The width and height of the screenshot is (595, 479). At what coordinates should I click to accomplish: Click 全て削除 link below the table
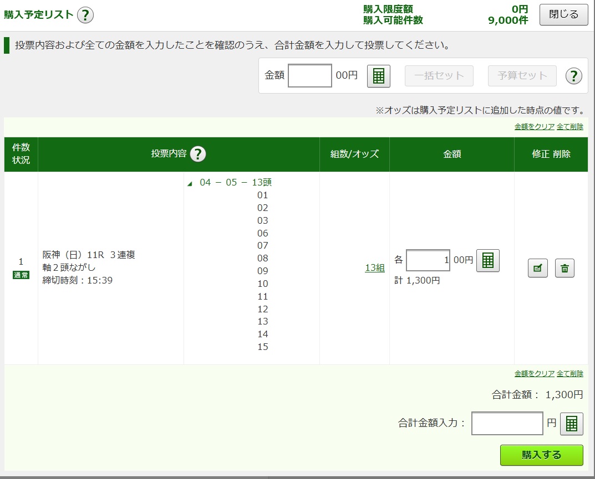[570, 373]
